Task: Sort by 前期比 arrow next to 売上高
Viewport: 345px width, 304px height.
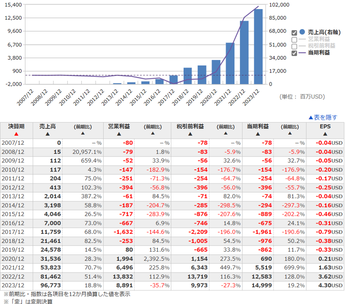Action: [82, 133]
